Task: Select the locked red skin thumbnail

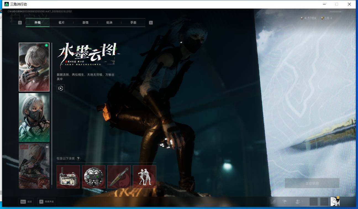Action: pos(34,166)
